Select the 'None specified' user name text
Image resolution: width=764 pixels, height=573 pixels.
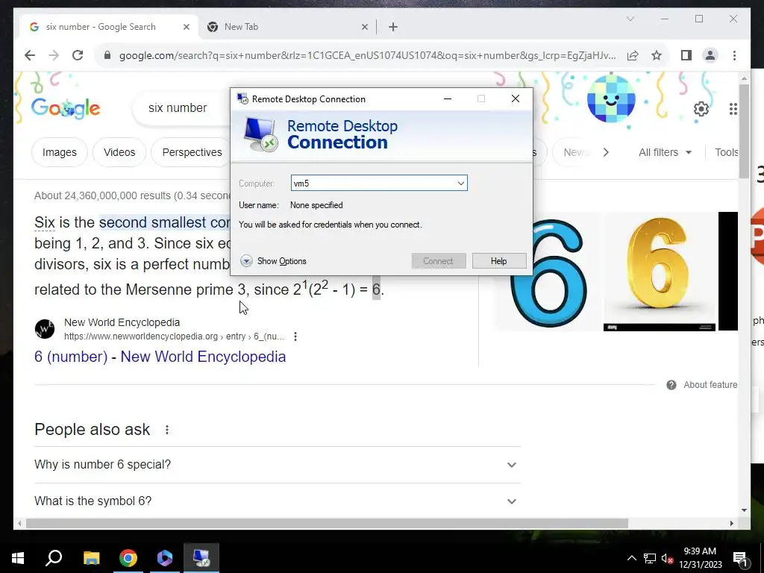(x=316, y=205)
